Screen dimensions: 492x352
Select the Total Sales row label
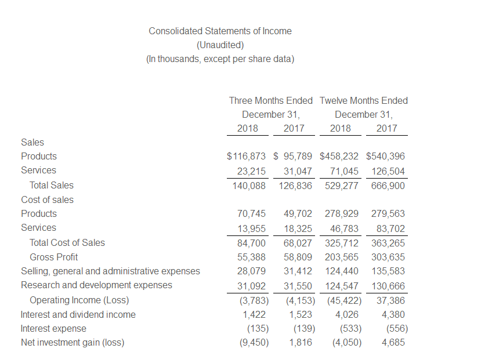pos(52,186)
